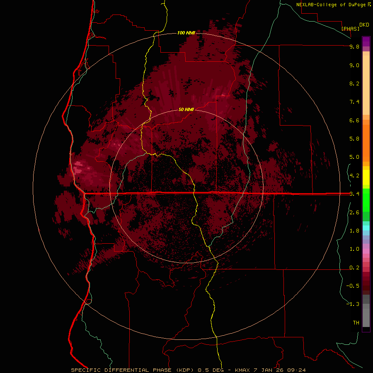
Task: Select the 100 NMI range ring label
Action: pyautogui.click(x=186, y=33)
